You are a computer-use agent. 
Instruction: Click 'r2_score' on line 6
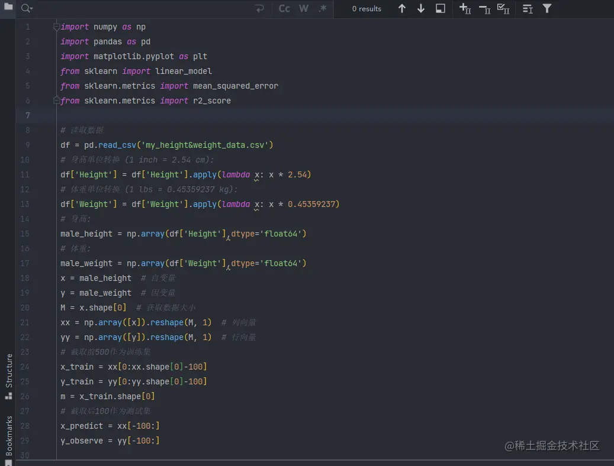coord(212,101)
